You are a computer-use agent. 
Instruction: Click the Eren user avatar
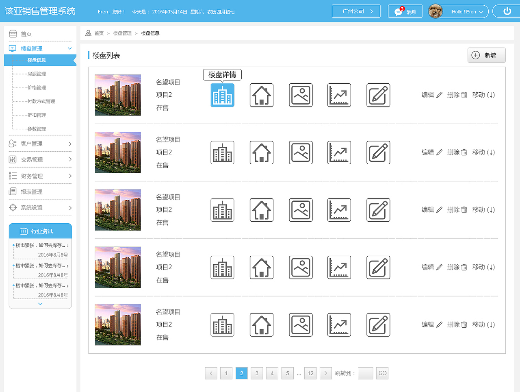click(x=435, y=11)
